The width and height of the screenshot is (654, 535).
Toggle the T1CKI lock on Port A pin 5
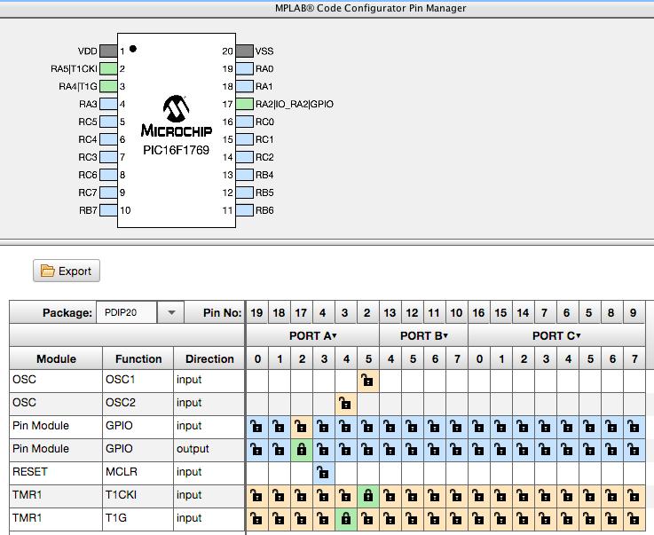(367, 496)
